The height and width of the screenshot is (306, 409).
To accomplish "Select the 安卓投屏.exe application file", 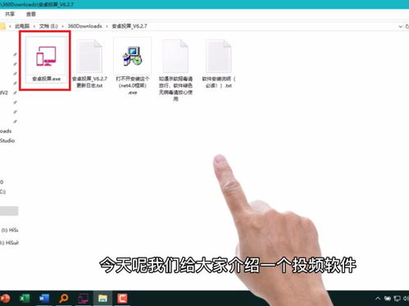I will [46, 60].
